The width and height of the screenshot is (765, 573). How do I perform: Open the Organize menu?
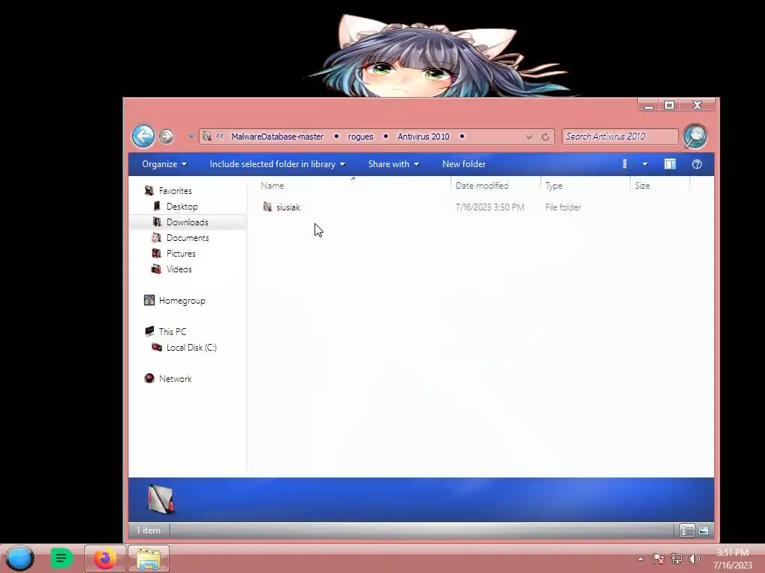164,164
